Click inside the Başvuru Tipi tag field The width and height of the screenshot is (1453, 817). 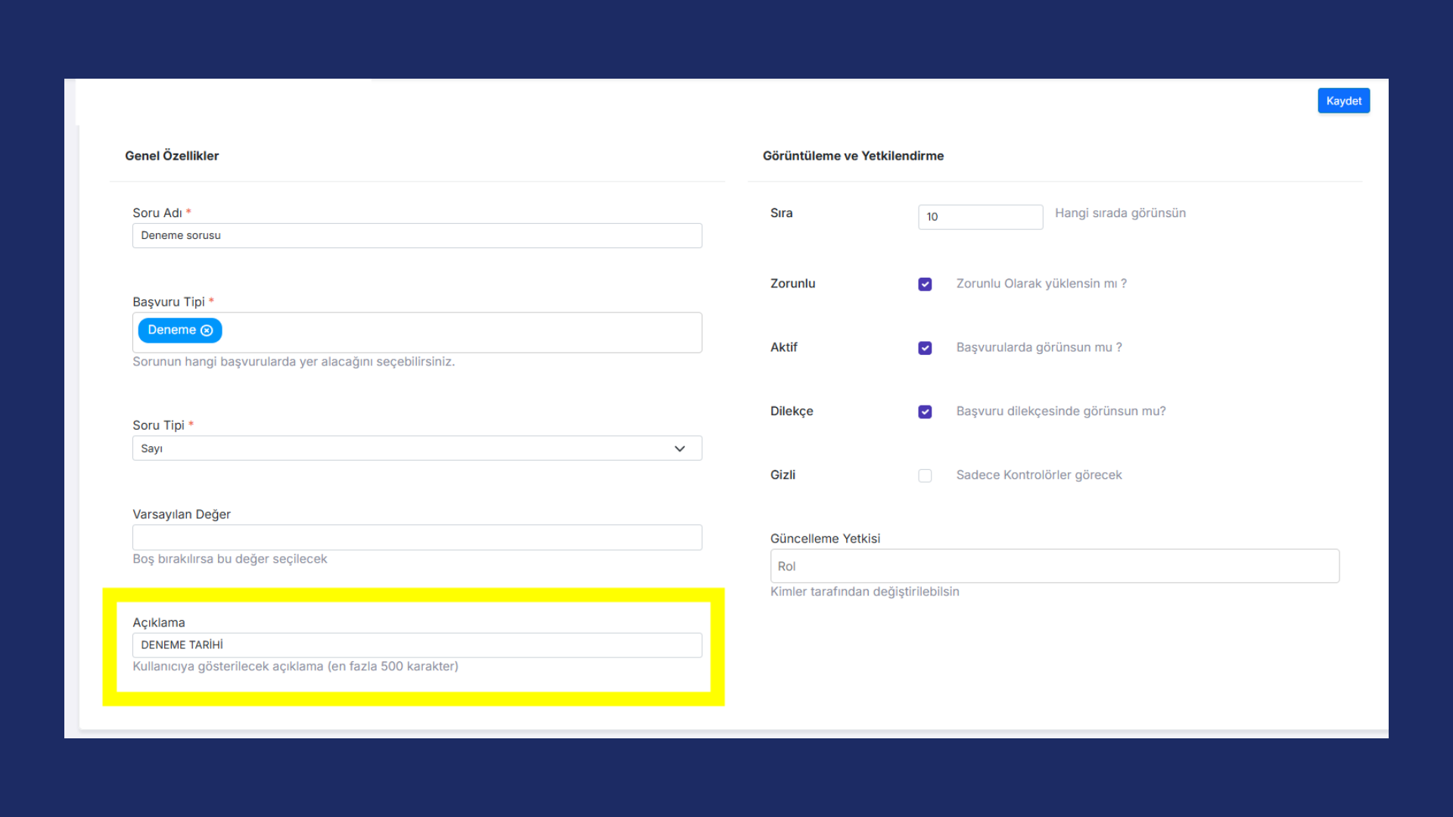(x=417, y=332)
